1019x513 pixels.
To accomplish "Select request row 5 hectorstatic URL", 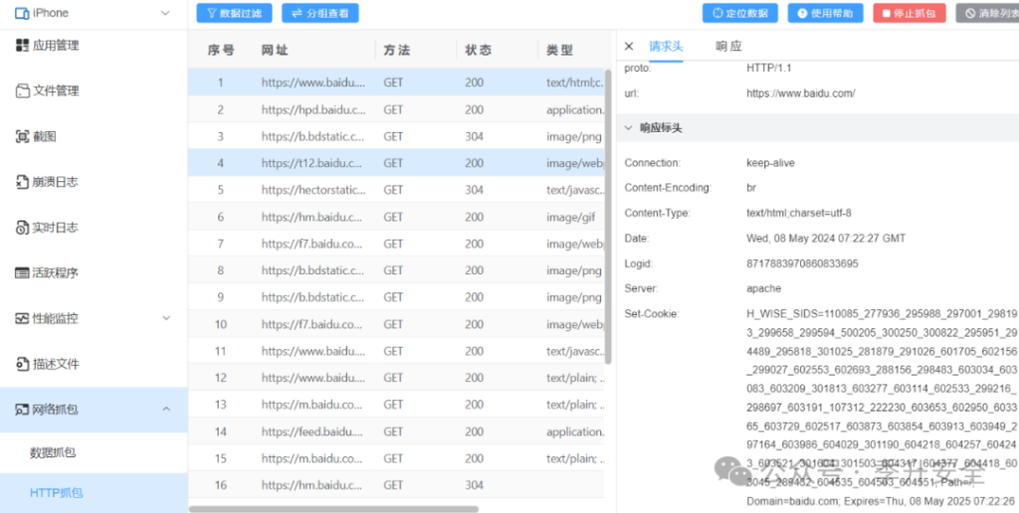I will tap(312, 190).
